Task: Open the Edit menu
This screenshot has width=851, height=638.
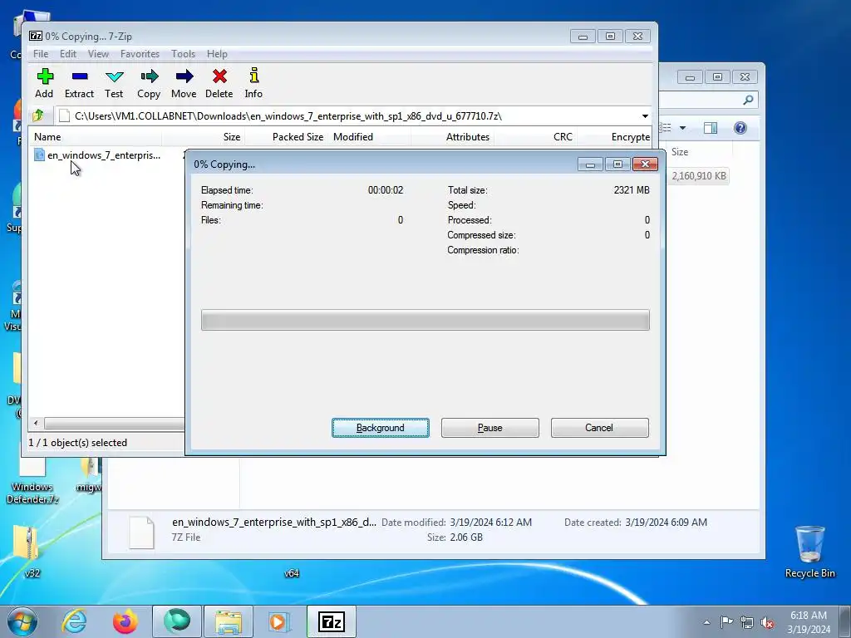Action: coord(68,54)
